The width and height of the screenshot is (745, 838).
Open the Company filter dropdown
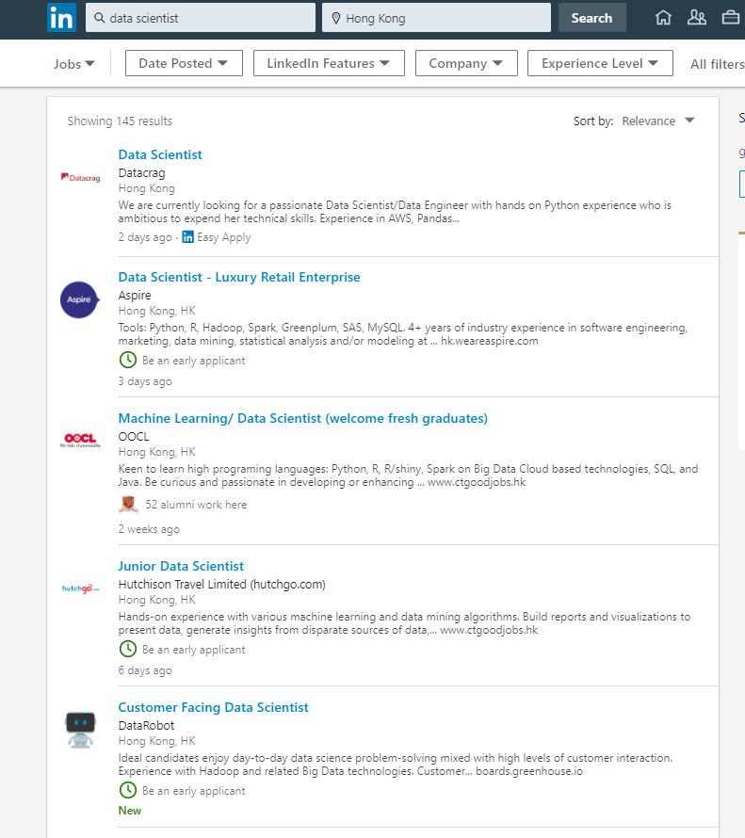(x=466, y=63)
